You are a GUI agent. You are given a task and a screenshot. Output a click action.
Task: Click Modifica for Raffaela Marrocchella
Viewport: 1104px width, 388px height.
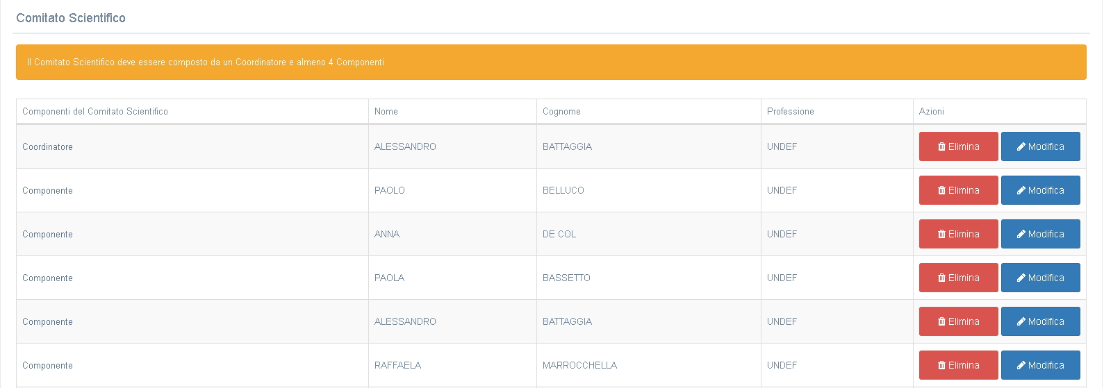pyautogui.click(x=1040, y=365)
